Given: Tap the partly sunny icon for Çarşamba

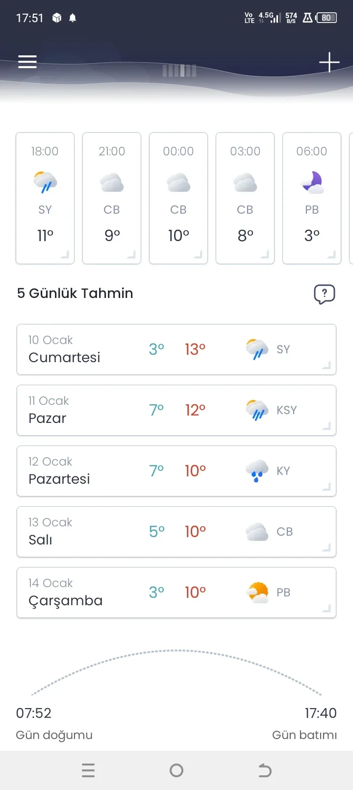Looking at the screenshot, I should click(257, 592).
